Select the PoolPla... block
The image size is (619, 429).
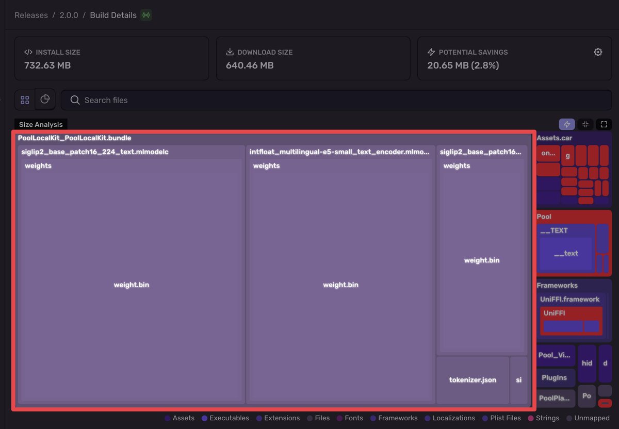click(556, 398)
